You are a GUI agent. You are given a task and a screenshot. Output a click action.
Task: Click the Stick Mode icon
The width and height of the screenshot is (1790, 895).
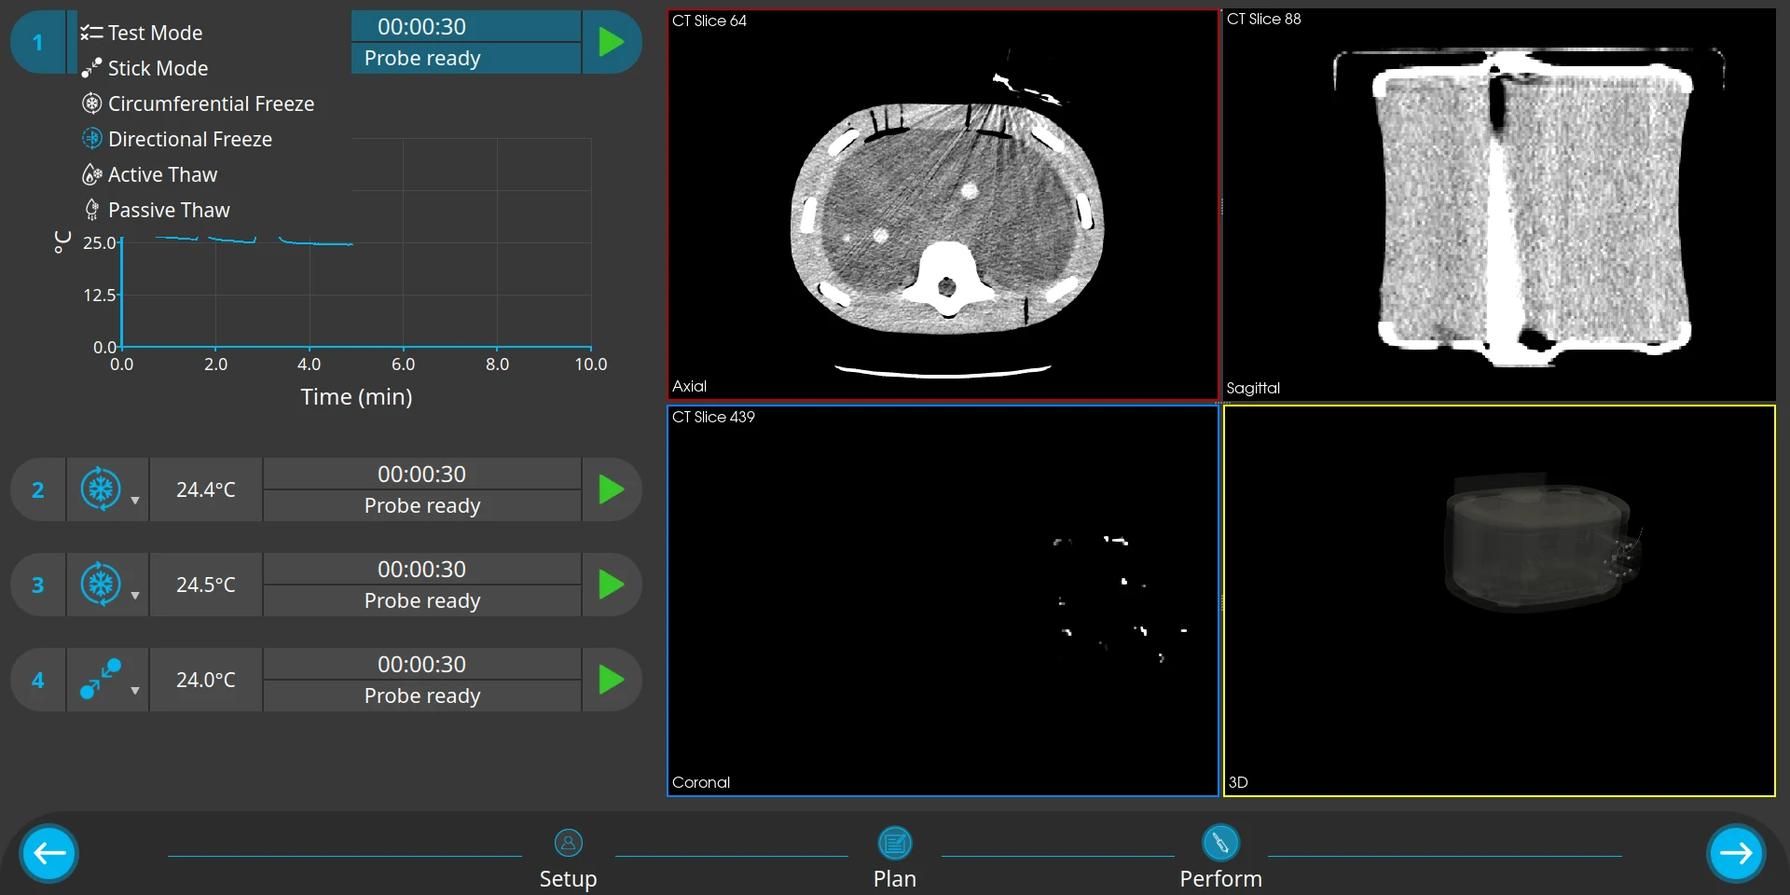pos(91,68)
